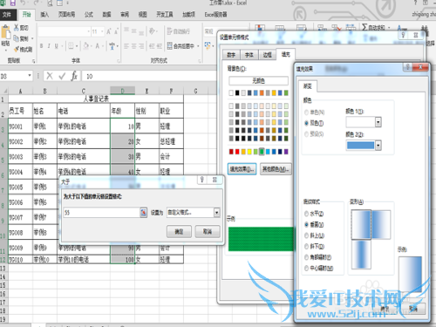Click the Align Left icon in ribbon
Image resolution: width=436 pixels, height=327 pixels.
click(126, 46)
